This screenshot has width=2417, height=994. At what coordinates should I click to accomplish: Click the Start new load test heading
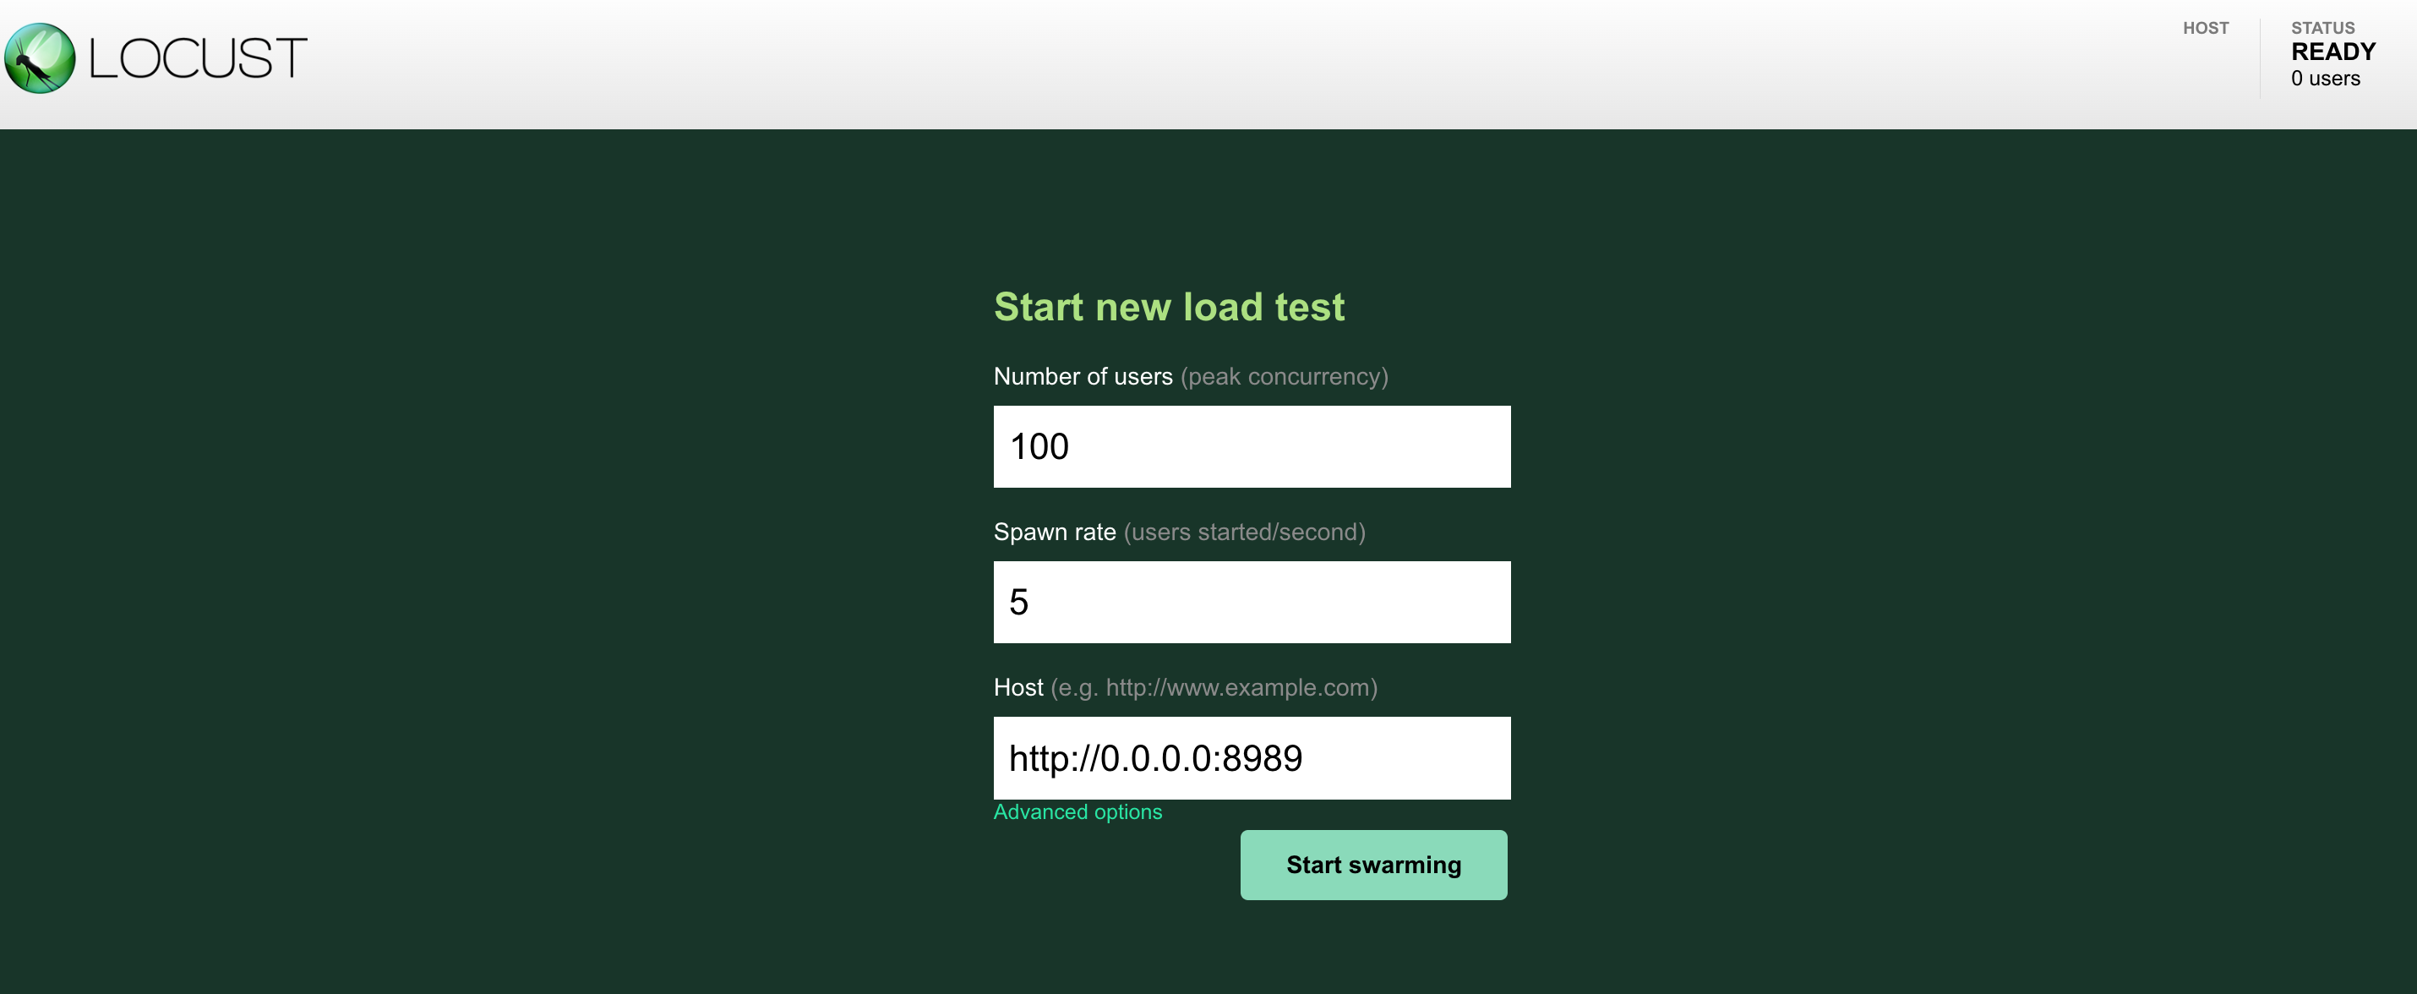1168,307
